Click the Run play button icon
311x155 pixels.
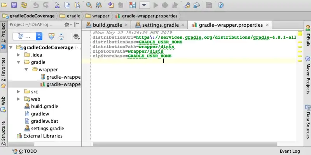click(156, 5)
